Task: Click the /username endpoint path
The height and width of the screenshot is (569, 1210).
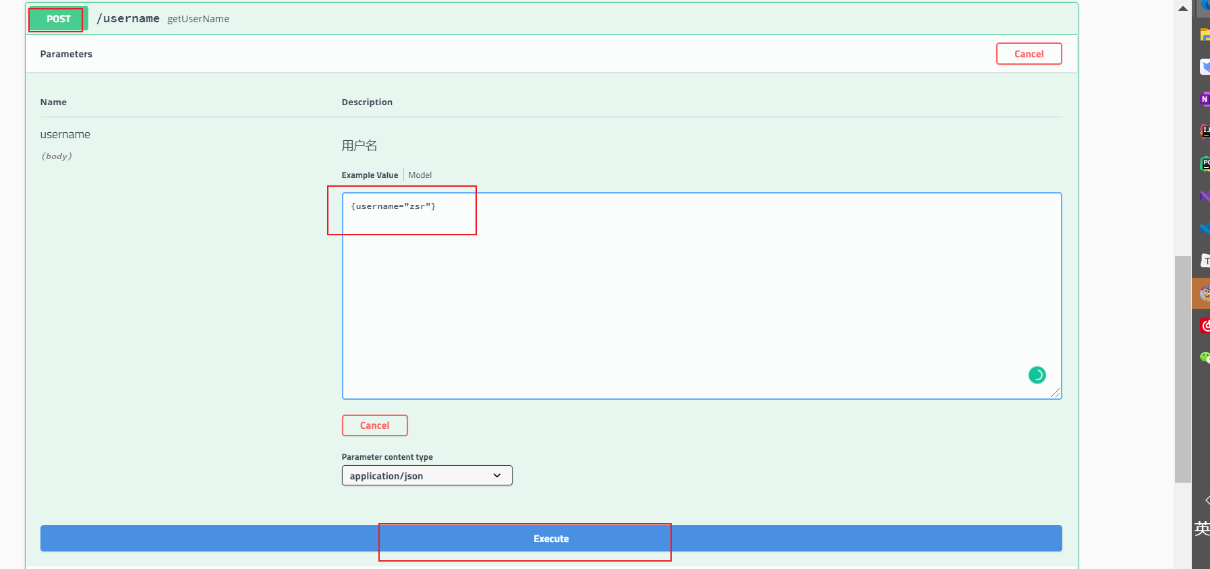Action: (128, 18)
